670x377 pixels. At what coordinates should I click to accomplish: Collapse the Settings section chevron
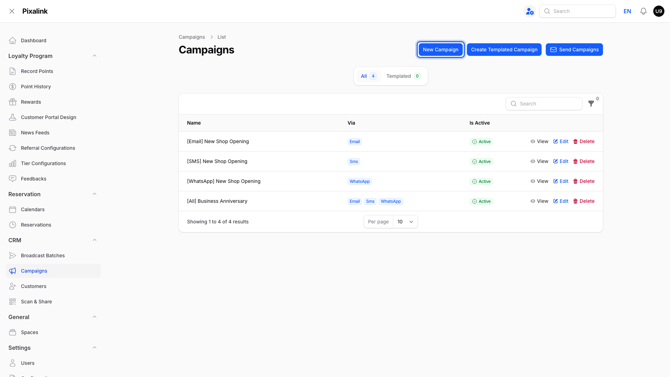tap(95, 348)
